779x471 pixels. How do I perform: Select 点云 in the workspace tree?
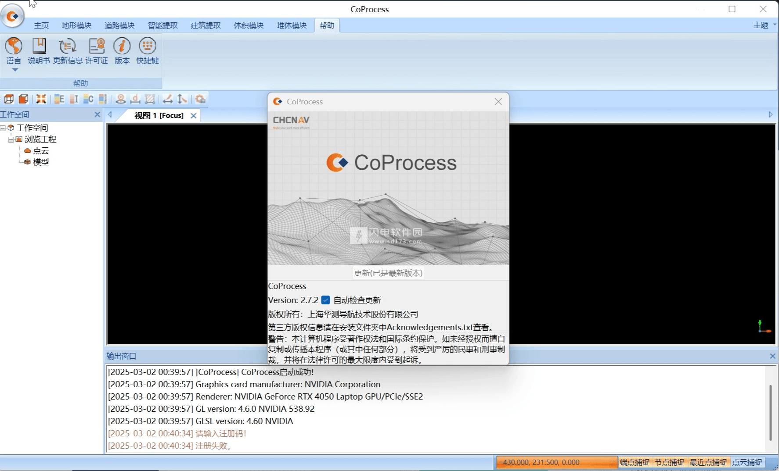(x=41, y=150)
